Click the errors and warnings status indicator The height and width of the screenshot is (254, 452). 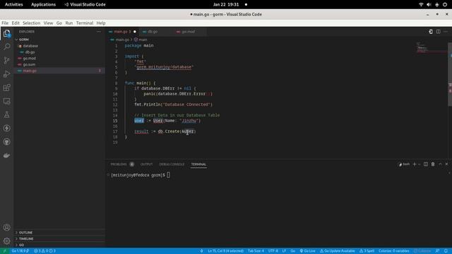(x=44, y=251)
